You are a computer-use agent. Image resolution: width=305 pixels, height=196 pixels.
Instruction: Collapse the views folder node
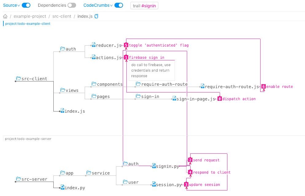(69, 90)
